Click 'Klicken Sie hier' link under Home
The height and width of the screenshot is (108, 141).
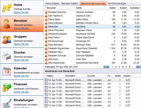click(x=21, y=12)
